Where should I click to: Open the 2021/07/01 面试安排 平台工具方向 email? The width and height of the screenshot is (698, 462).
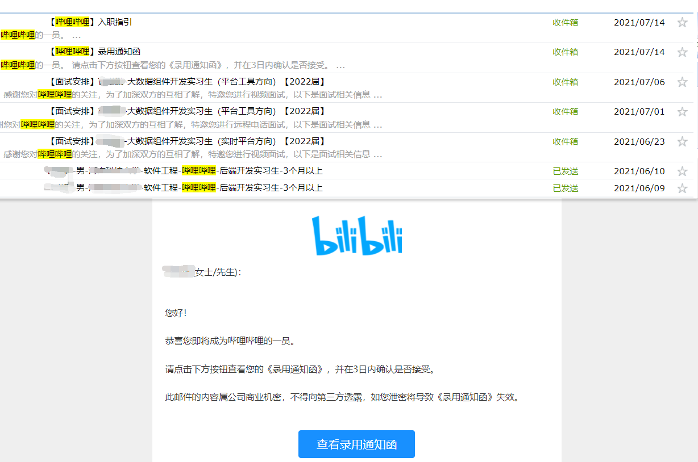(x=188, y=111)
